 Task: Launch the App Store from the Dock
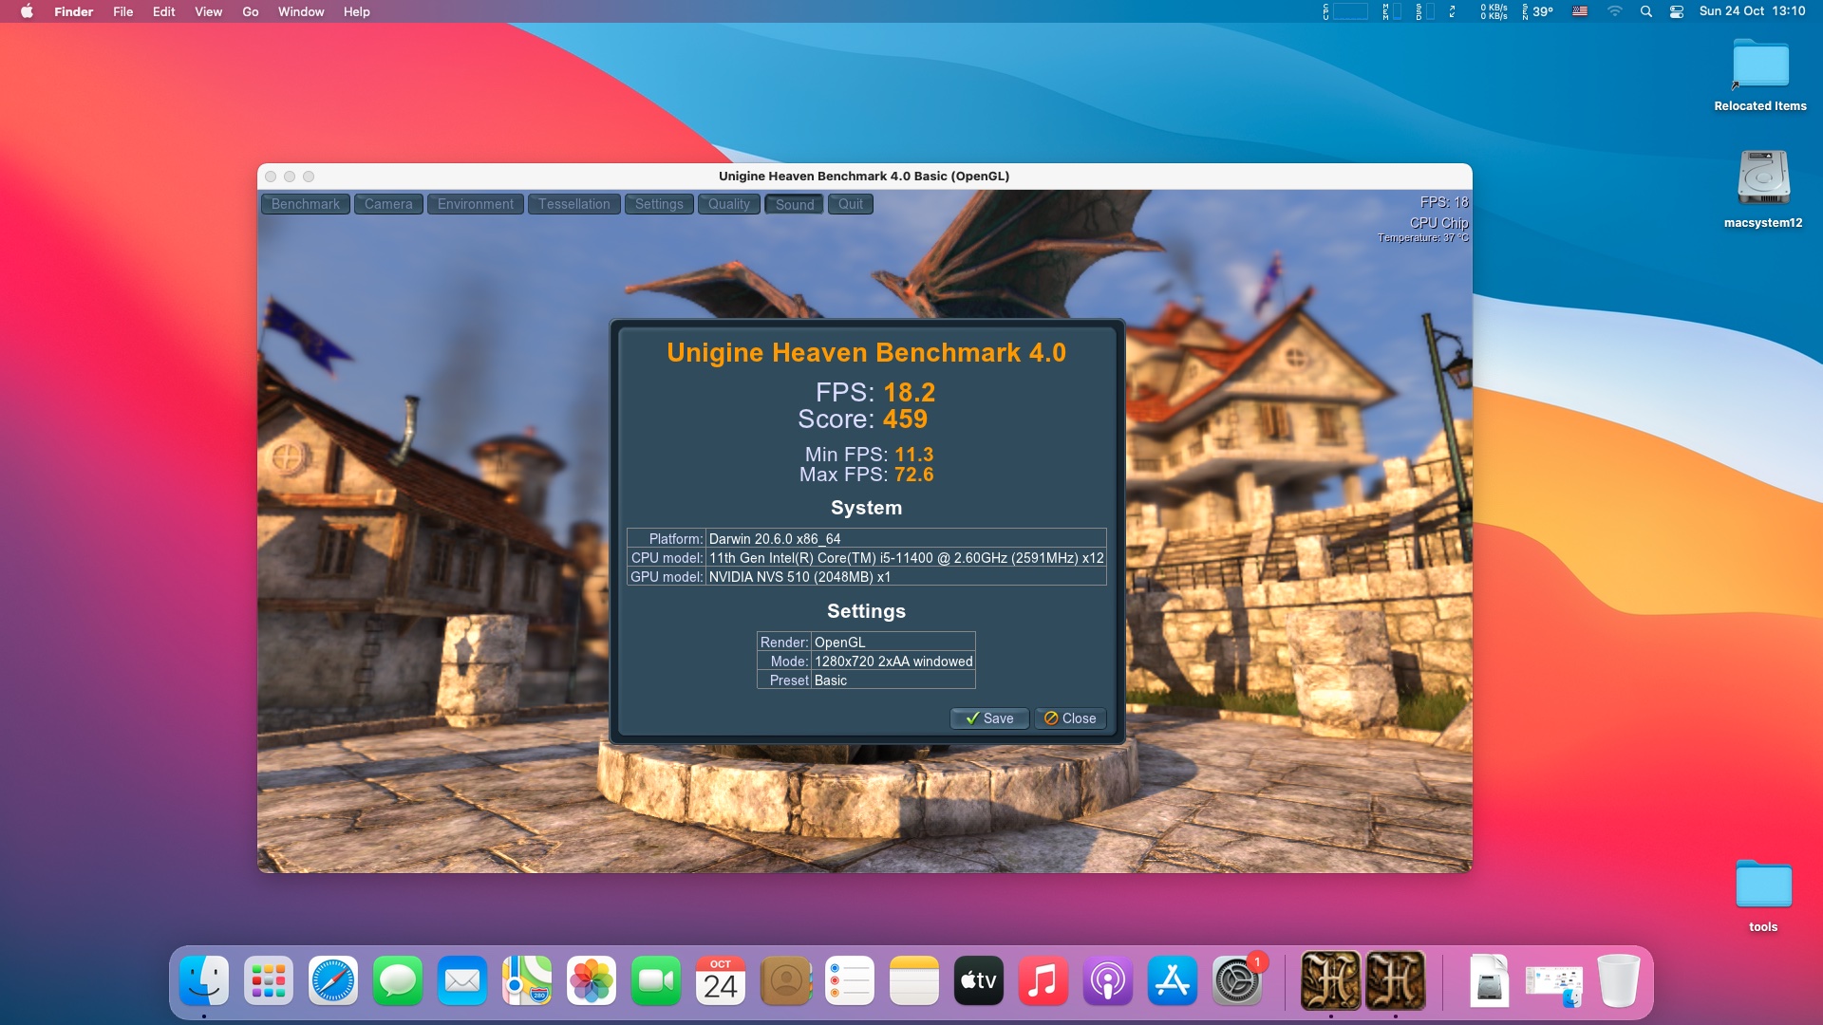[x=1172, y=980]
